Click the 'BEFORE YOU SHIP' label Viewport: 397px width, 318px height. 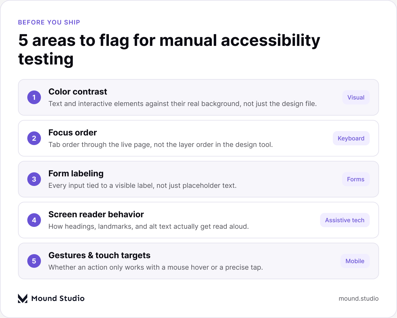(x=49, y=22)
